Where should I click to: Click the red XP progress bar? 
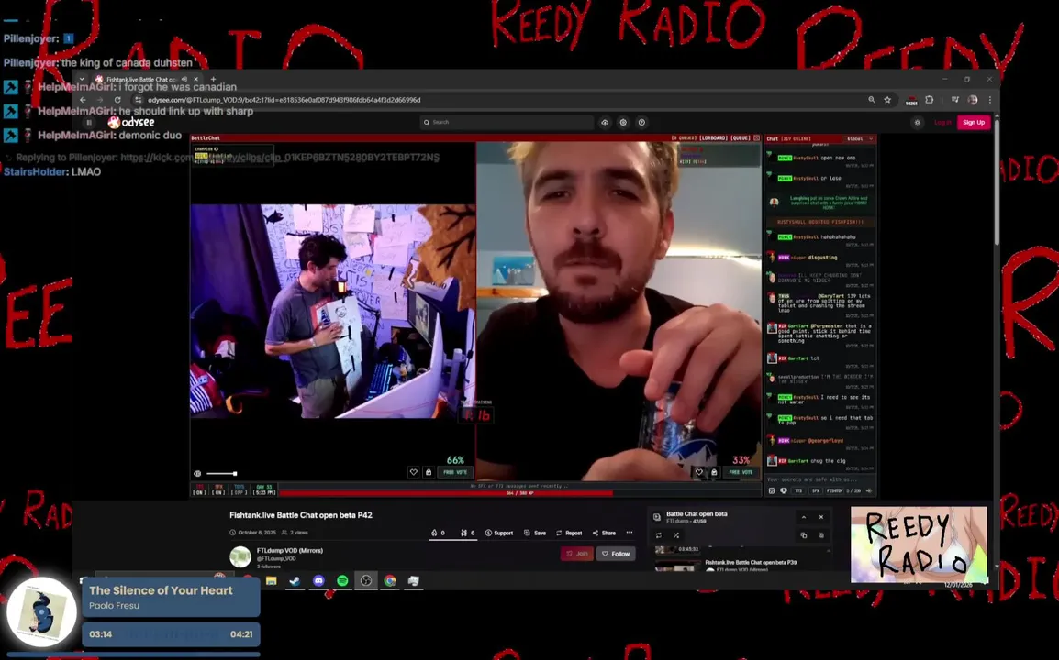(x=446, y=493)
